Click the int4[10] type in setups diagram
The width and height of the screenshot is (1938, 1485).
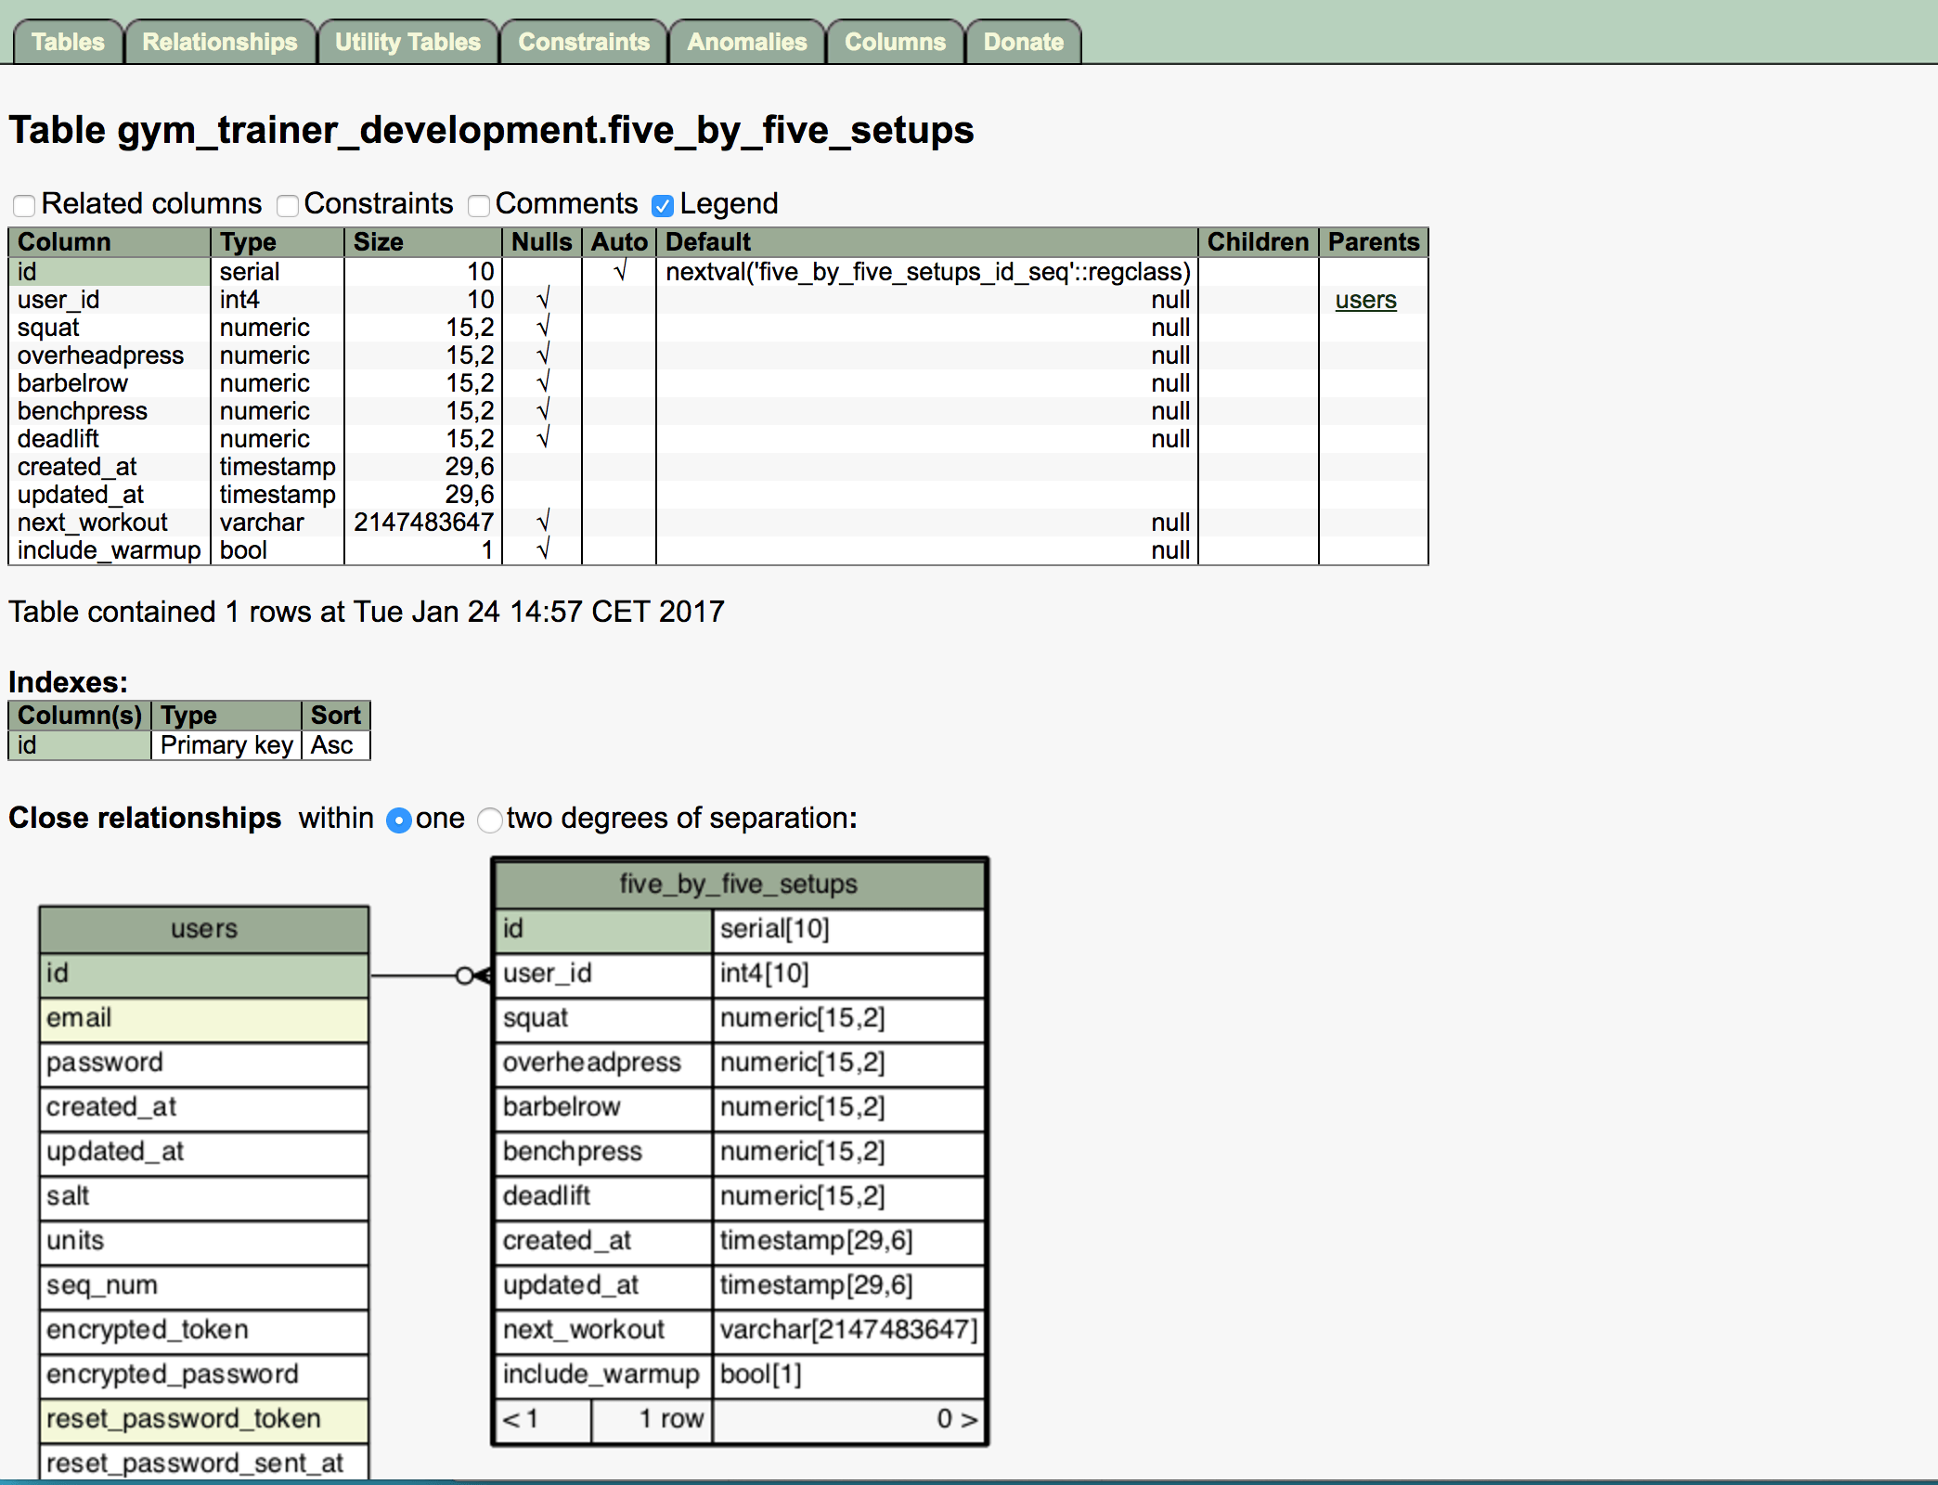click(848, 974)
